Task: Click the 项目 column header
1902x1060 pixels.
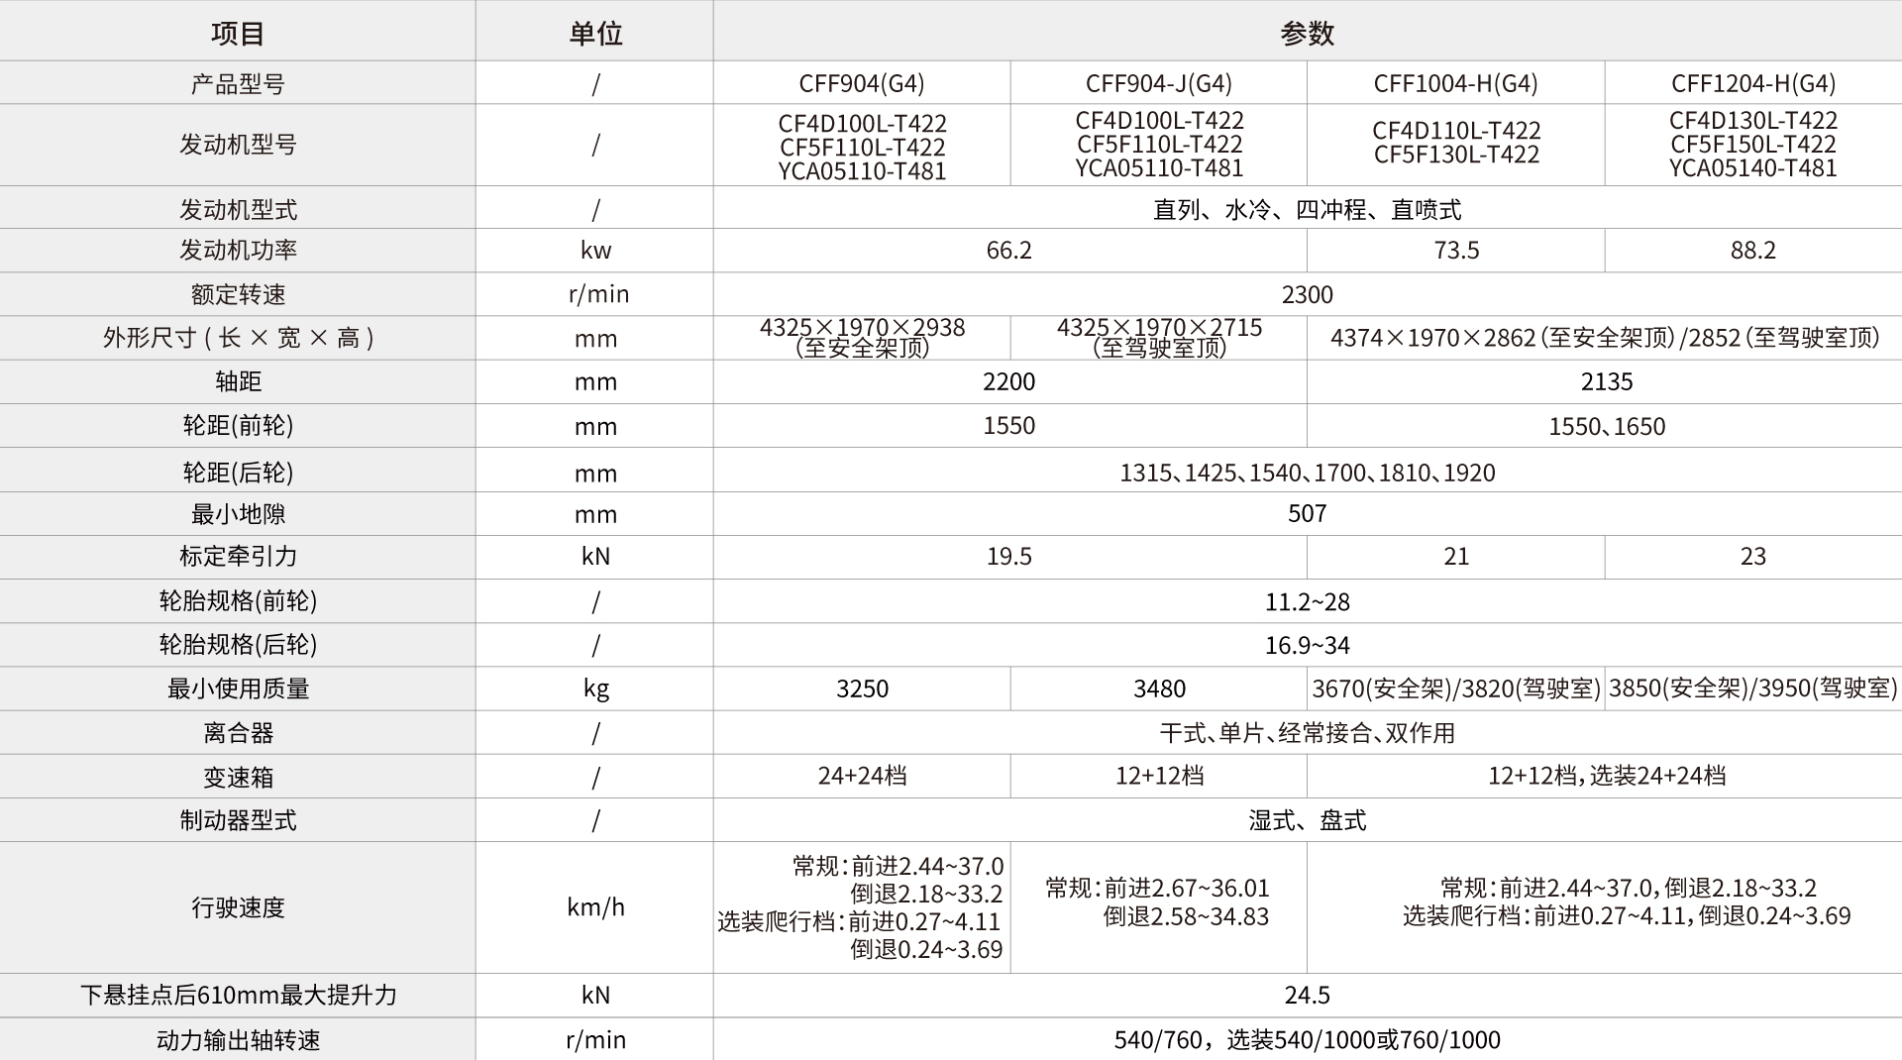Action: pyautogui.click(x=238, y=34)
